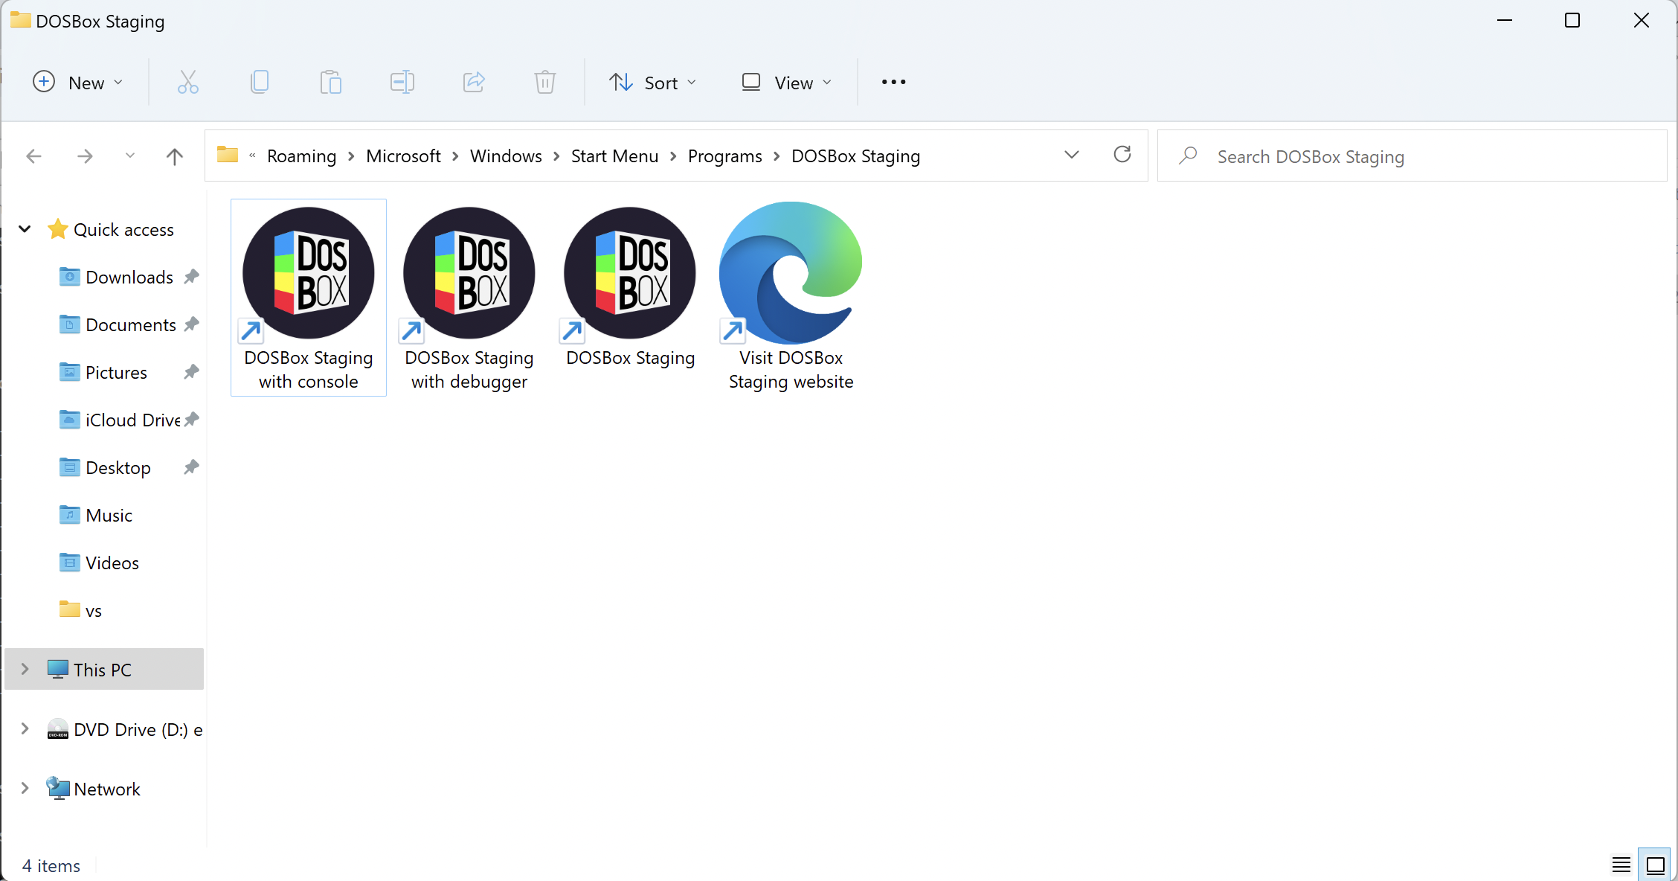
Task: Click the Search DOSBox Staging field
Action: [1412, 156]
